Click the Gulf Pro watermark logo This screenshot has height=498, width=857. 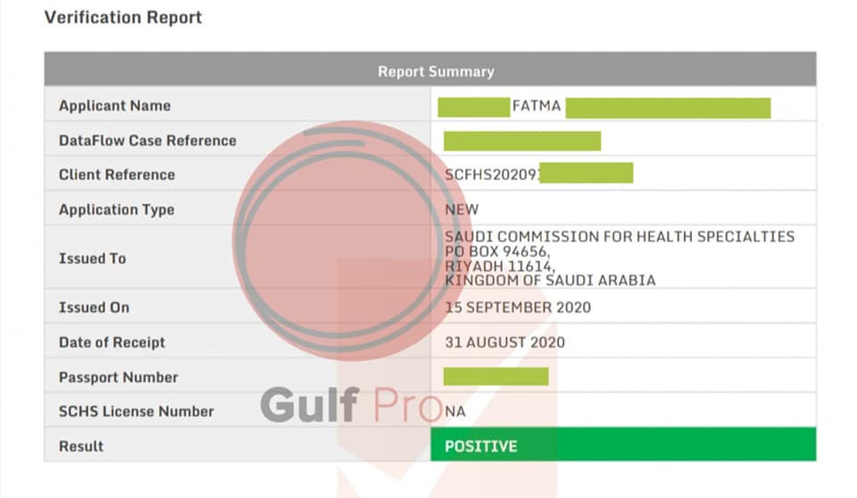coord(351,404)
